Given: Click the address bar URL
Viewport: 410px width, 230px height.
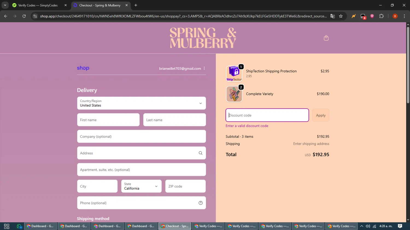Looking at the screenshot, I should [x=183, y=16].
